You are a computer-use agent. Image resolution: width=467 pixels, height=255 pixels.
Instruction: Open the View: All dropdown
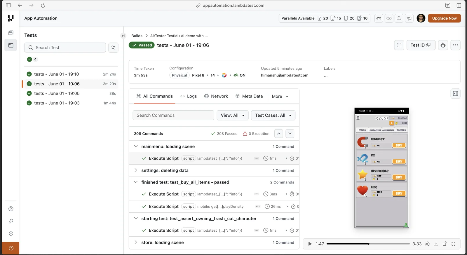point(233,115)
